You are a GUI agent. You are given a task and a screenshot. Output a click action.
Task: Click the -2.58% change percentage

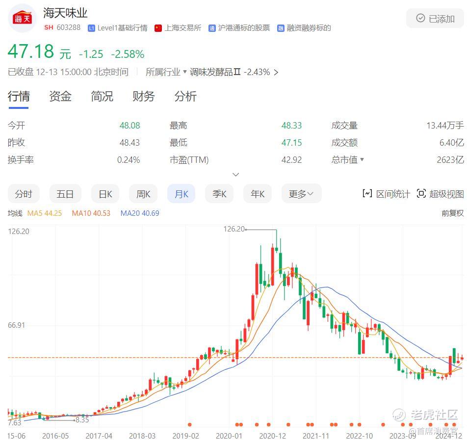point(128,54)
